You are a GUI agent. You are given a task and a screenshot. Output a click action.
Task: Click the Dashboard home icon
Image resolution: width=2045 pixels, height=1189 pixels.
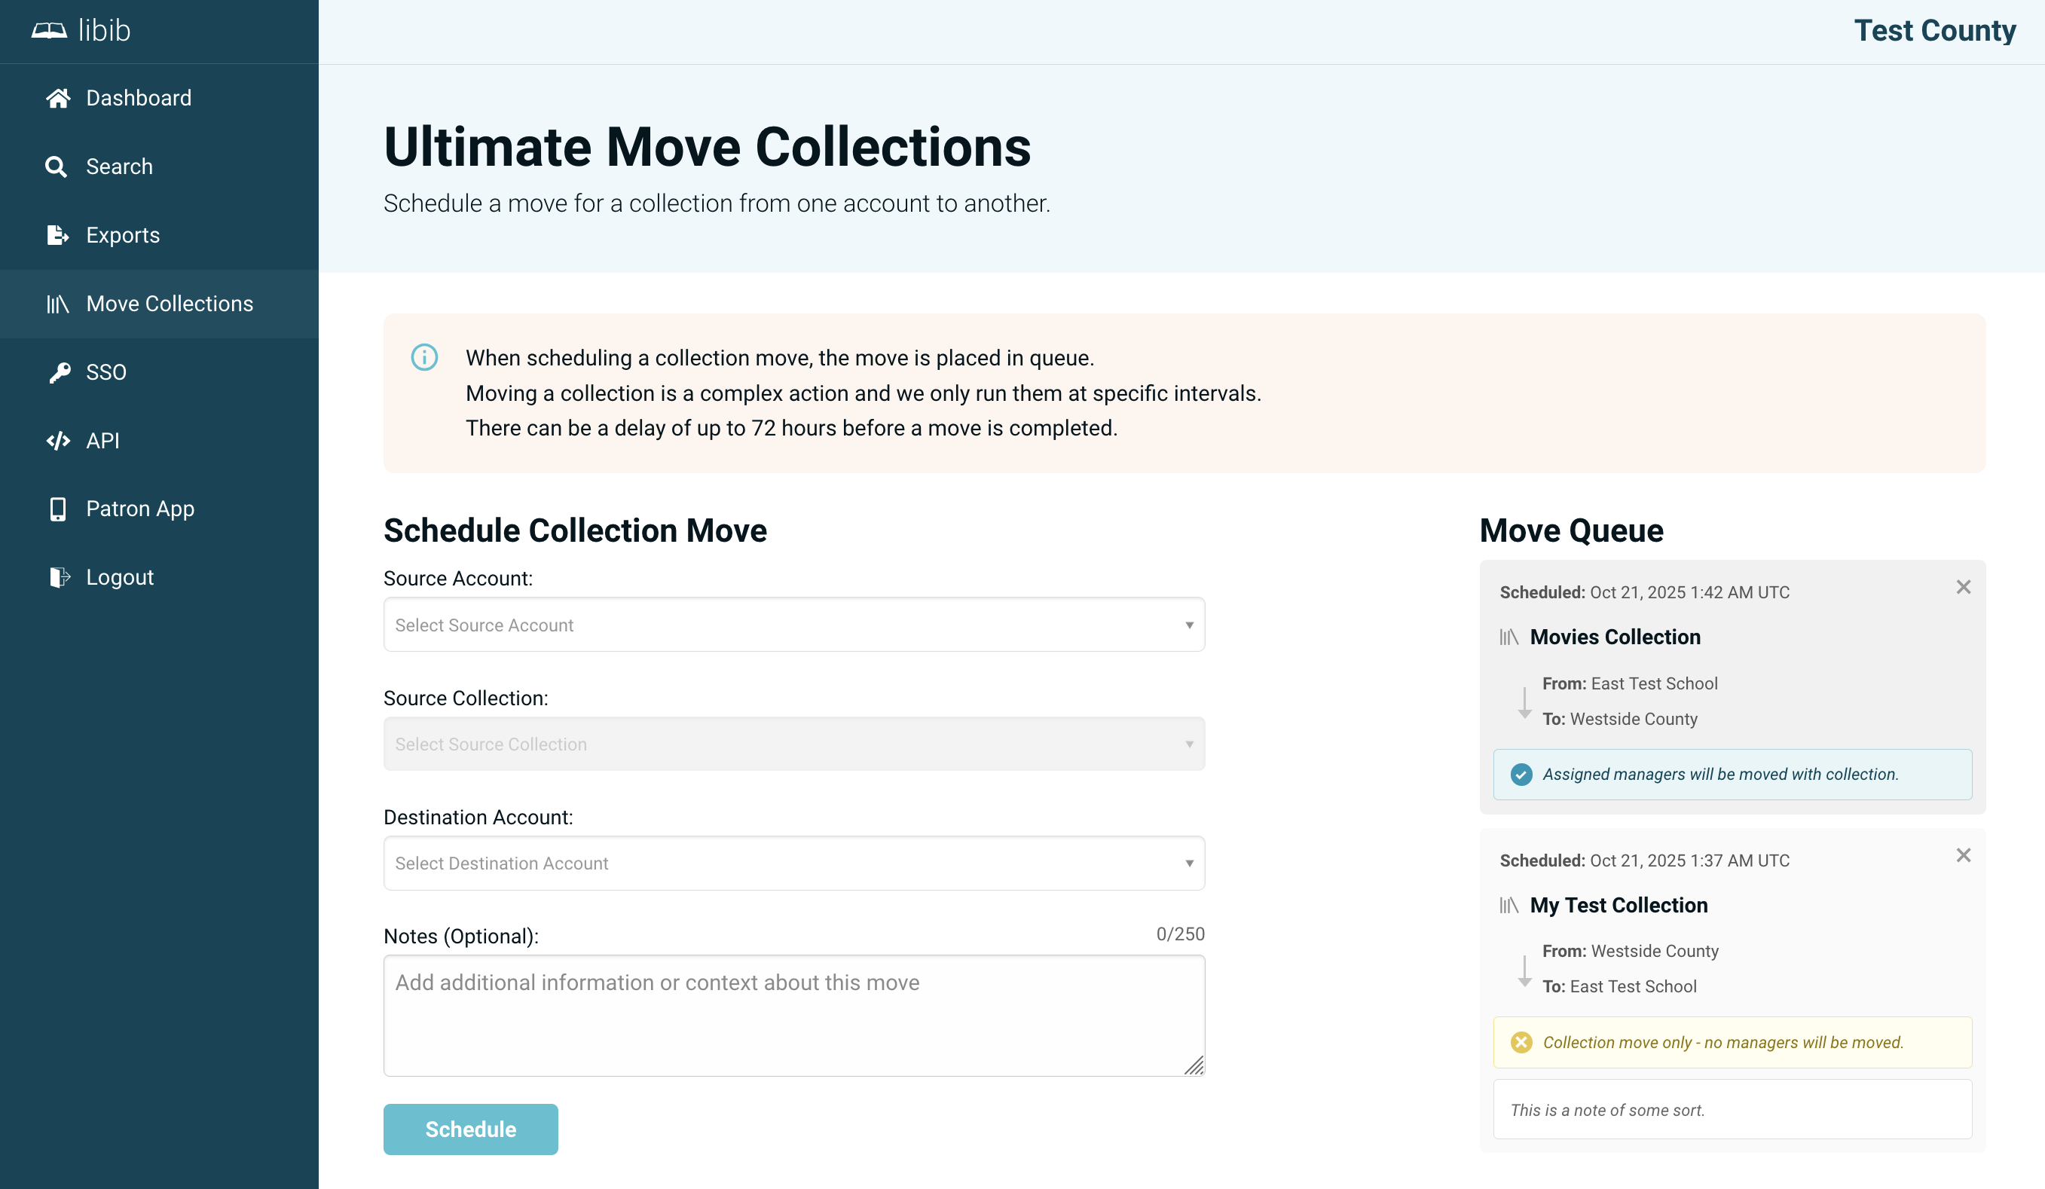(x=57, y=98)
